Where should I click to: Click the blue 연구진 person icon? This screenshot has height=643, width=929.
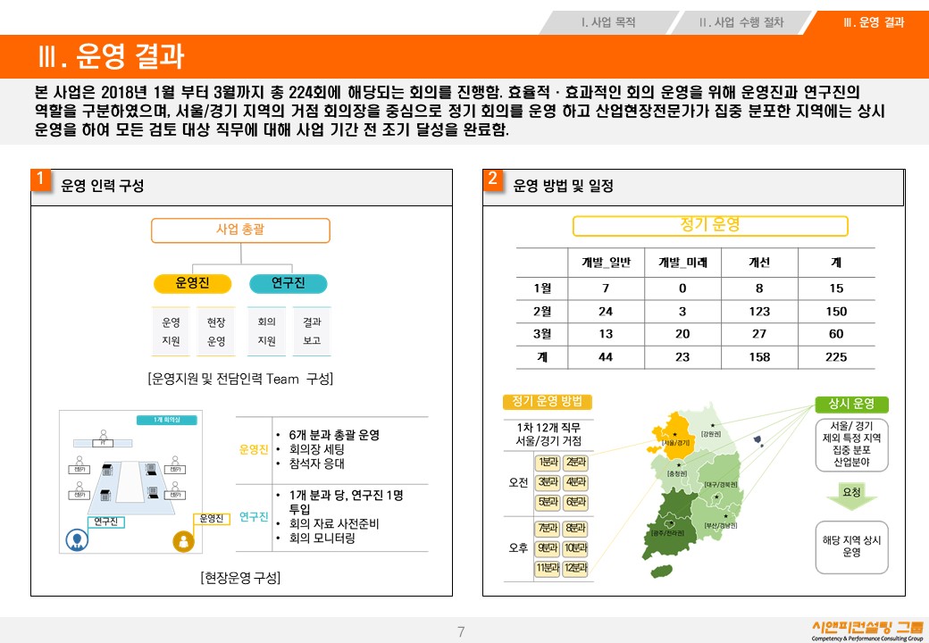coord(77,540)
